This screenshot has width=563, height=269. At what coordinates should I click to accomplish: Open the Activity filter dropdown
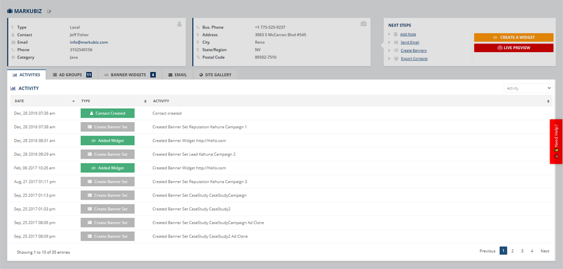point(528,88)
